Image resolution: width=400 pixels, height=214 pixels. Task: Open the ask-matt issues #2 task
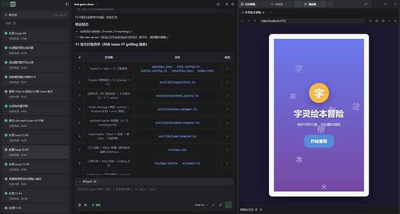[x=35, y=123]
